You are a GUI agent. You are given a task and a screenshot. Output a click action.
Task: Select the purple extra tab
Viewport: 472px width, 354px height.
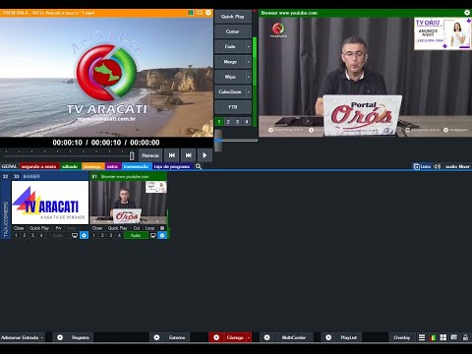pos(113,166)
